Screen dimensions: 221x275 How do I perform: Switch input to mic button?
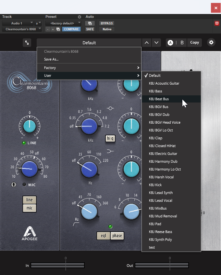(x=30, y=208)
